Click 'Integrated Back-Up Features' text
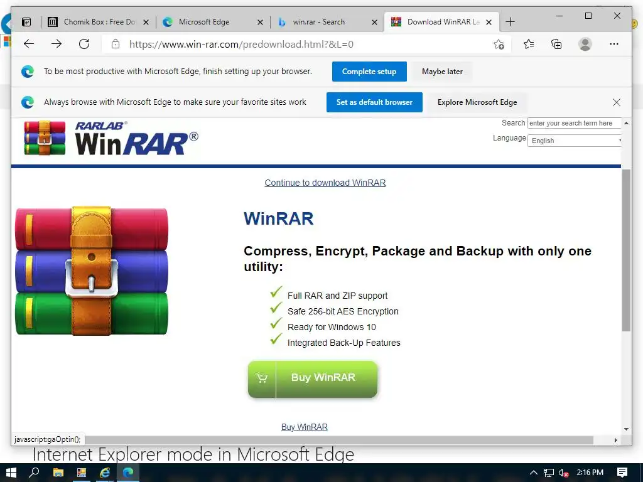This screenshot has height=482, width=643. point(344,343)
